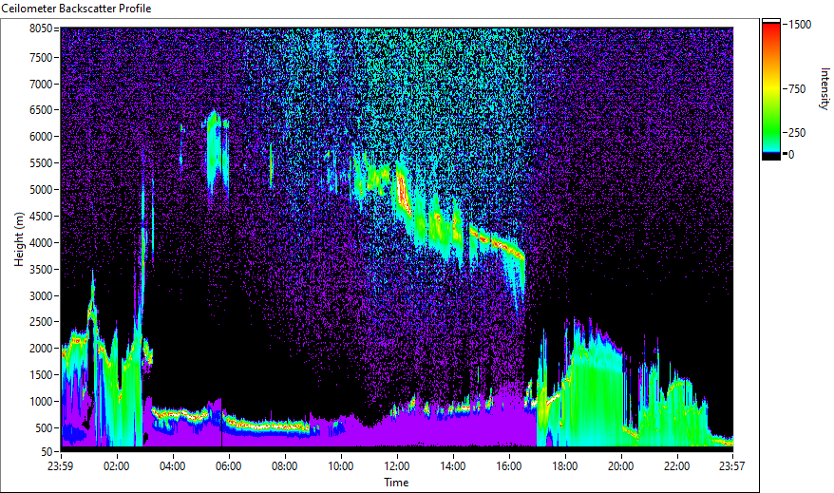834x493 pixels.
Task: Click the 16:00 time axis label
Action: pos(508,466)
